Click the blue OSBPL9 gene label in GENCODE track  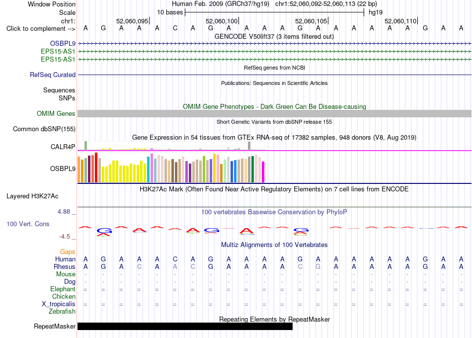pyautogui.click(x=63, y=43)
